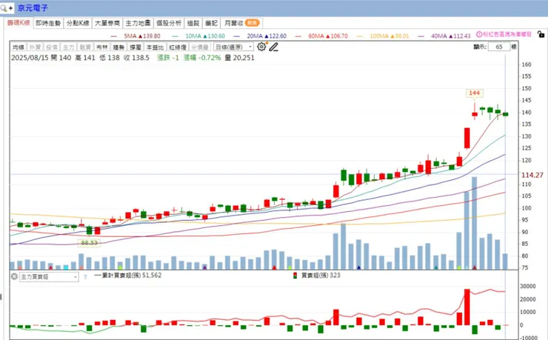548x340 pixels.
Task: Click the 買賣超(張) 323 legend text
Action: click(x=321, y=276)
